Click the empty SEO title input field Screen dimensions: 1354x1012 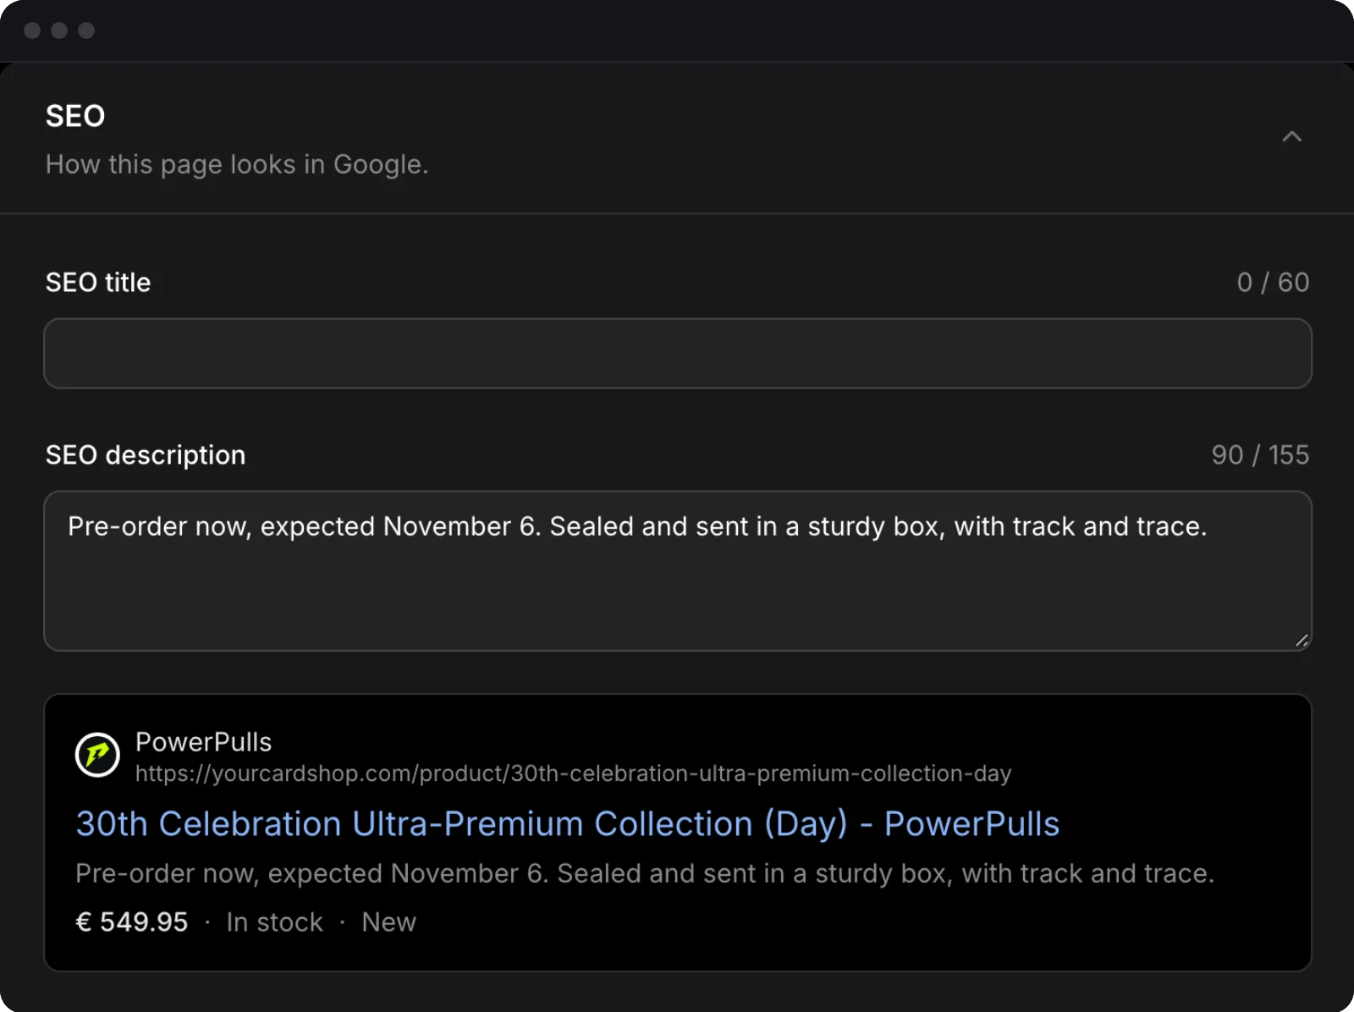click(678, 354)
